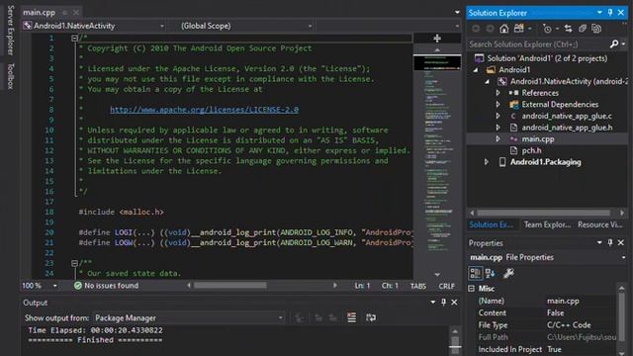Pin the Properties panel
This screenshot has width=633, height=356.
click(610, 242)
